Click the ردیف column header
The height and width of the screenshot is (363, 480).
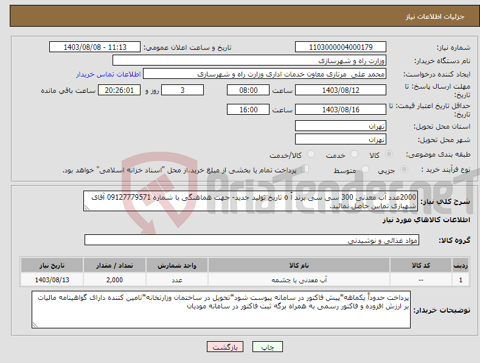(x=461, y=265)
